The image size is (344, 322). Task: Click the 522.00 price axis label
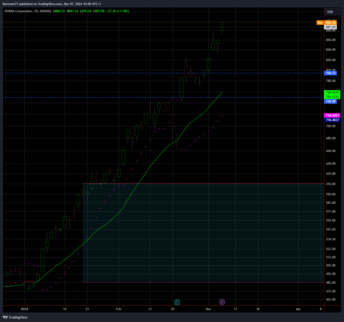331,249
